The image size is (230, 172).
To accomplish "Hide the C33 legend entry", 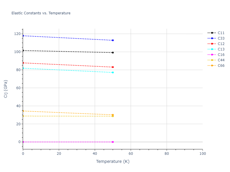I will click(x=221, y=38).
